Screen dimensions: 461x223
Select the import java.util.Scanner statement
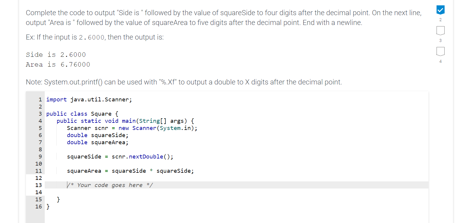(x=89, y=99)
